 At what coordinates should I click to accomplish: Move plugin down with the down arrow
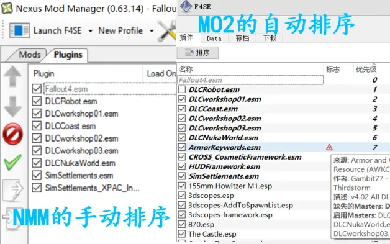(12, 106)
